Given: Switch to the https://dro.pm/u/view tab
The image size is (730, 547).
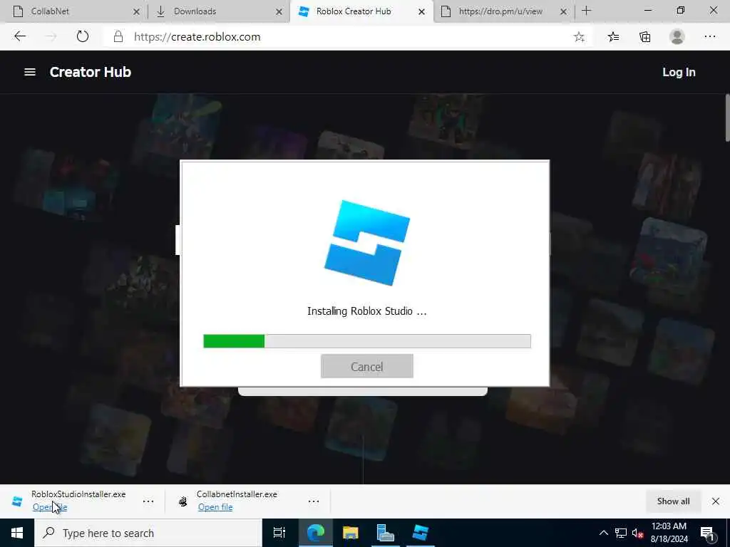Looking at the screenshot, I should pyautogui.click(x=504, y=11).
